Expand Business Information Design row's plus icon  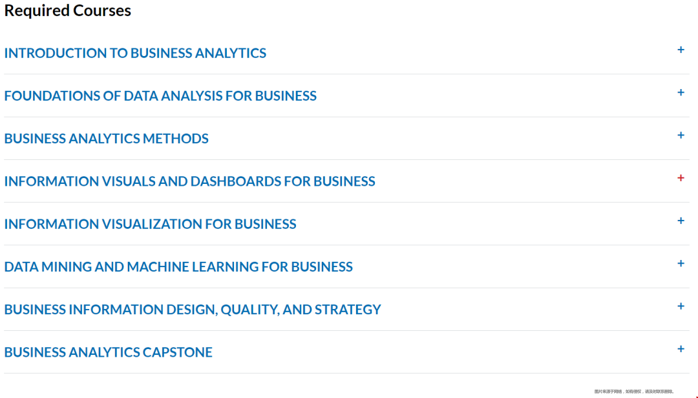tap(681, 306)
